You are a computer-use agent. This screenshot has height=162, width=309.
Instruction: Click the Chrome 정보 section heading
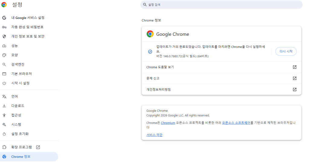click(151, 20)
